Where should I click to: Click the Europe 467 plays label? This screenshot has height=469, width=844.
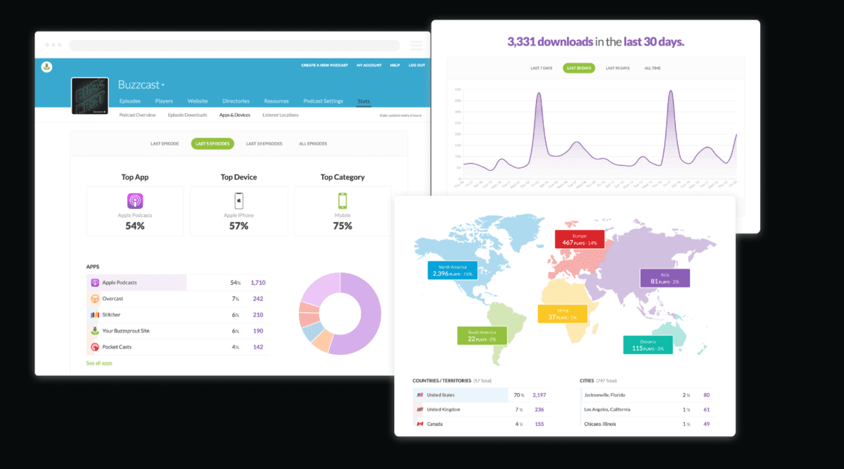tap(579, 238)
